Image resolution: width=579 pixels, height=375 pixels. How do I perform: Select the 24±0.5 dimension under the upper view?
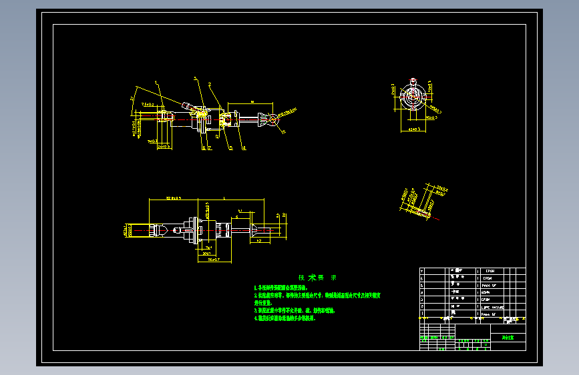point(164,147)
